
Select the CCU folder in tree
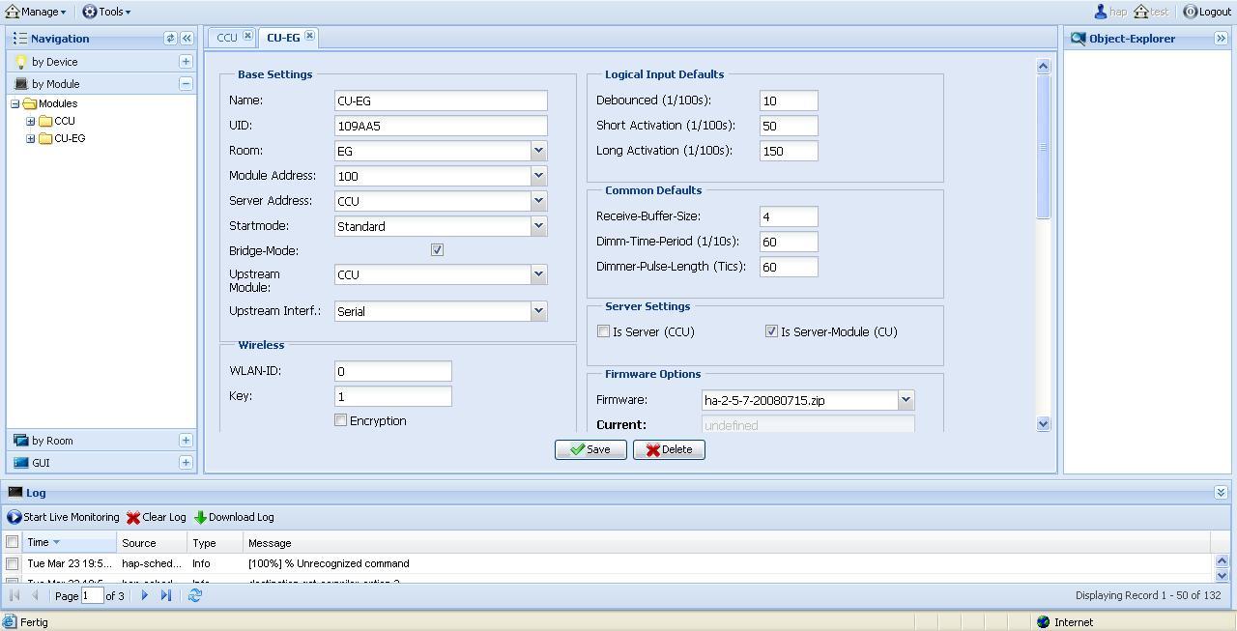(56, 121)
